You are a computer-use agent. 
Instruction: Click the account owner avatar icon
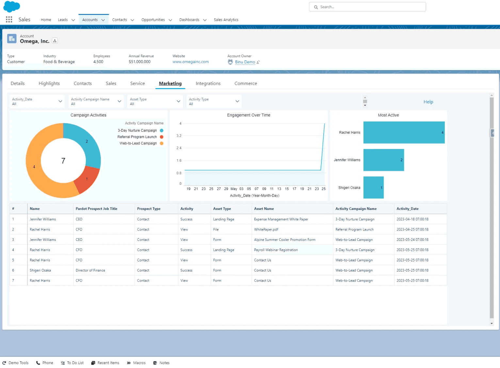click(x=230, y=62)
